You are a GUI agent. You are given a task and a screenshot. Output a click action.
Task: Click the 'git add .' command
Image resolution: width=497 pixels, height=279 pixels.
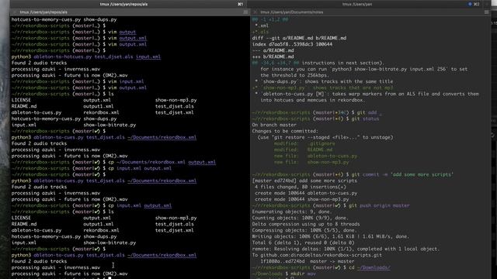(370, 112)
